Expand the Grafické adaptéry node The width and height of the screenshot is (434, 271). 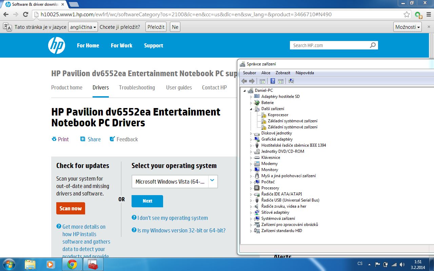[x=251, y=139]
